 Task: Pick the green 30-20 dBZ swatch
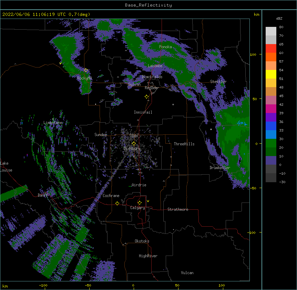coord(271,143)
